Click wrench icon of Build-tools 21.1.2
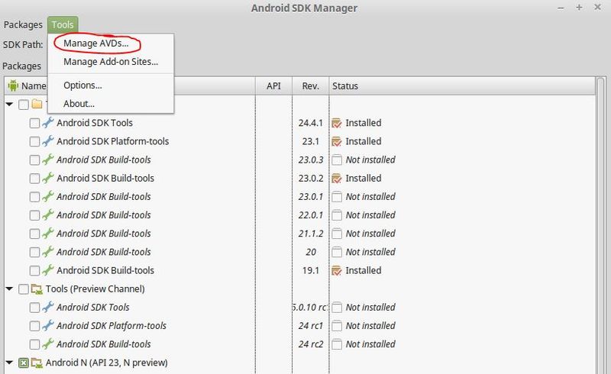This screenshot has width=611, height=374. [48, 234]
